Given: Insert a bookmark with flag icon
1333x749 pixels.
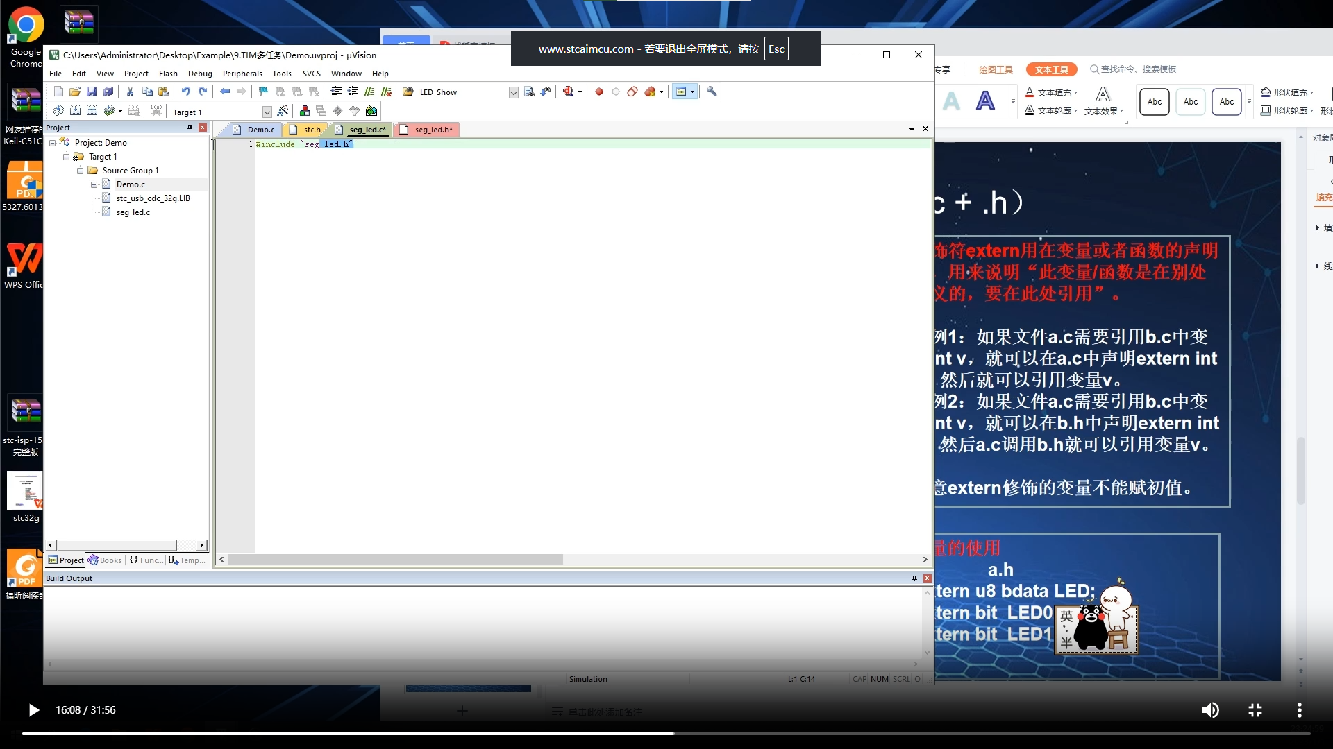Looking at the screenshot, I should [x=263, y=92].
